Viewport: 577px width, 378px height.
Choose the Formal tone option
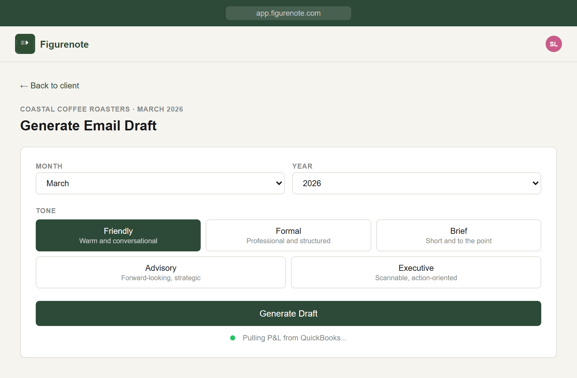(x=288, y=235)
